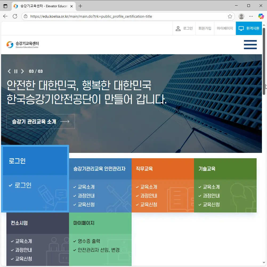This screenshot has height=267, width=267.
Task: Click the 원격지원 monitor button
Action: point(249,28)
